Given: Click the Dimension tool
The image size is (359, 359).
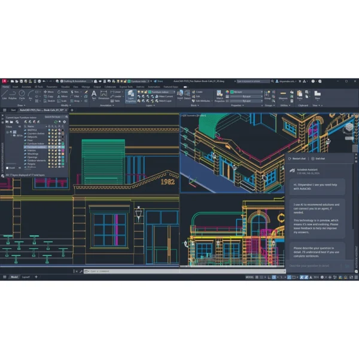Looking at the screenshot, I should (x=104, y=95).
